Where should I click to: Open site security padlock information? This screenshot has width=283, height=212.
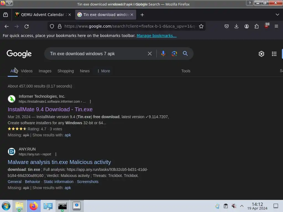coord(60,26)
